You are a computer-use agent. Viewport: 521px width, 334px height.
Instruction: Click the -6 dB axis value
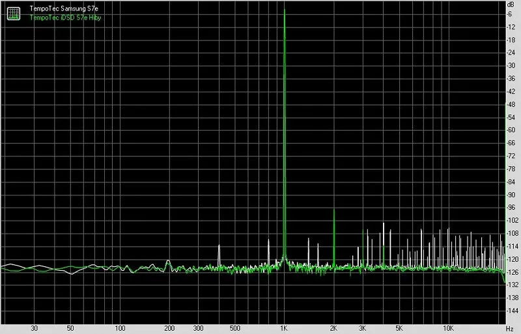coord(510,14)
